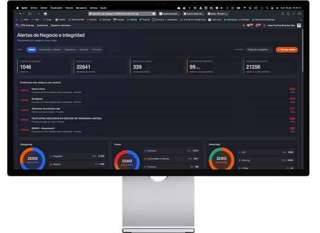Screen dimensions: 320x233
Task: Select the Operativas area filter
Action: click(x=70, y=50)
